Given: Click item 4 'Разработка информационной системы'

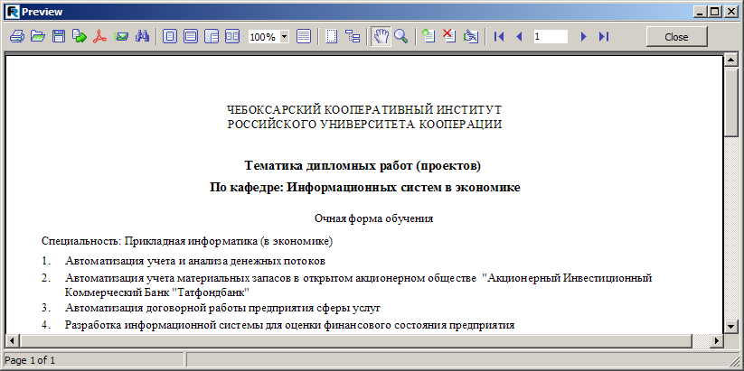Looking at the screenshot, I should [290, 326].
